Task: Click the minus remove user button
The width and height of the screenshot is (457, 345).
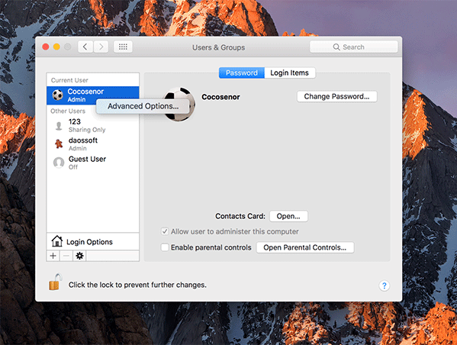Action: pos(66,256)
